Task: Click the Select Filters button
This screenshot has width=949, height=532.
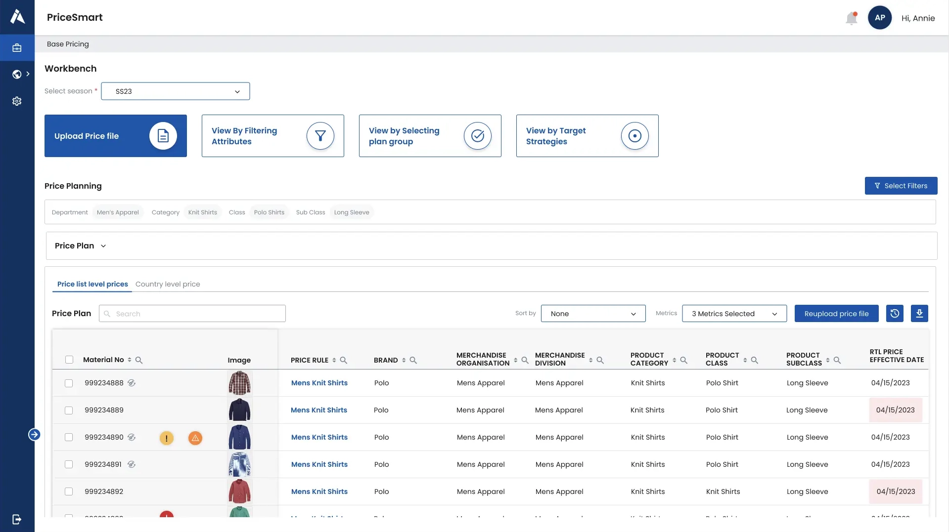Action: (901, 186)
